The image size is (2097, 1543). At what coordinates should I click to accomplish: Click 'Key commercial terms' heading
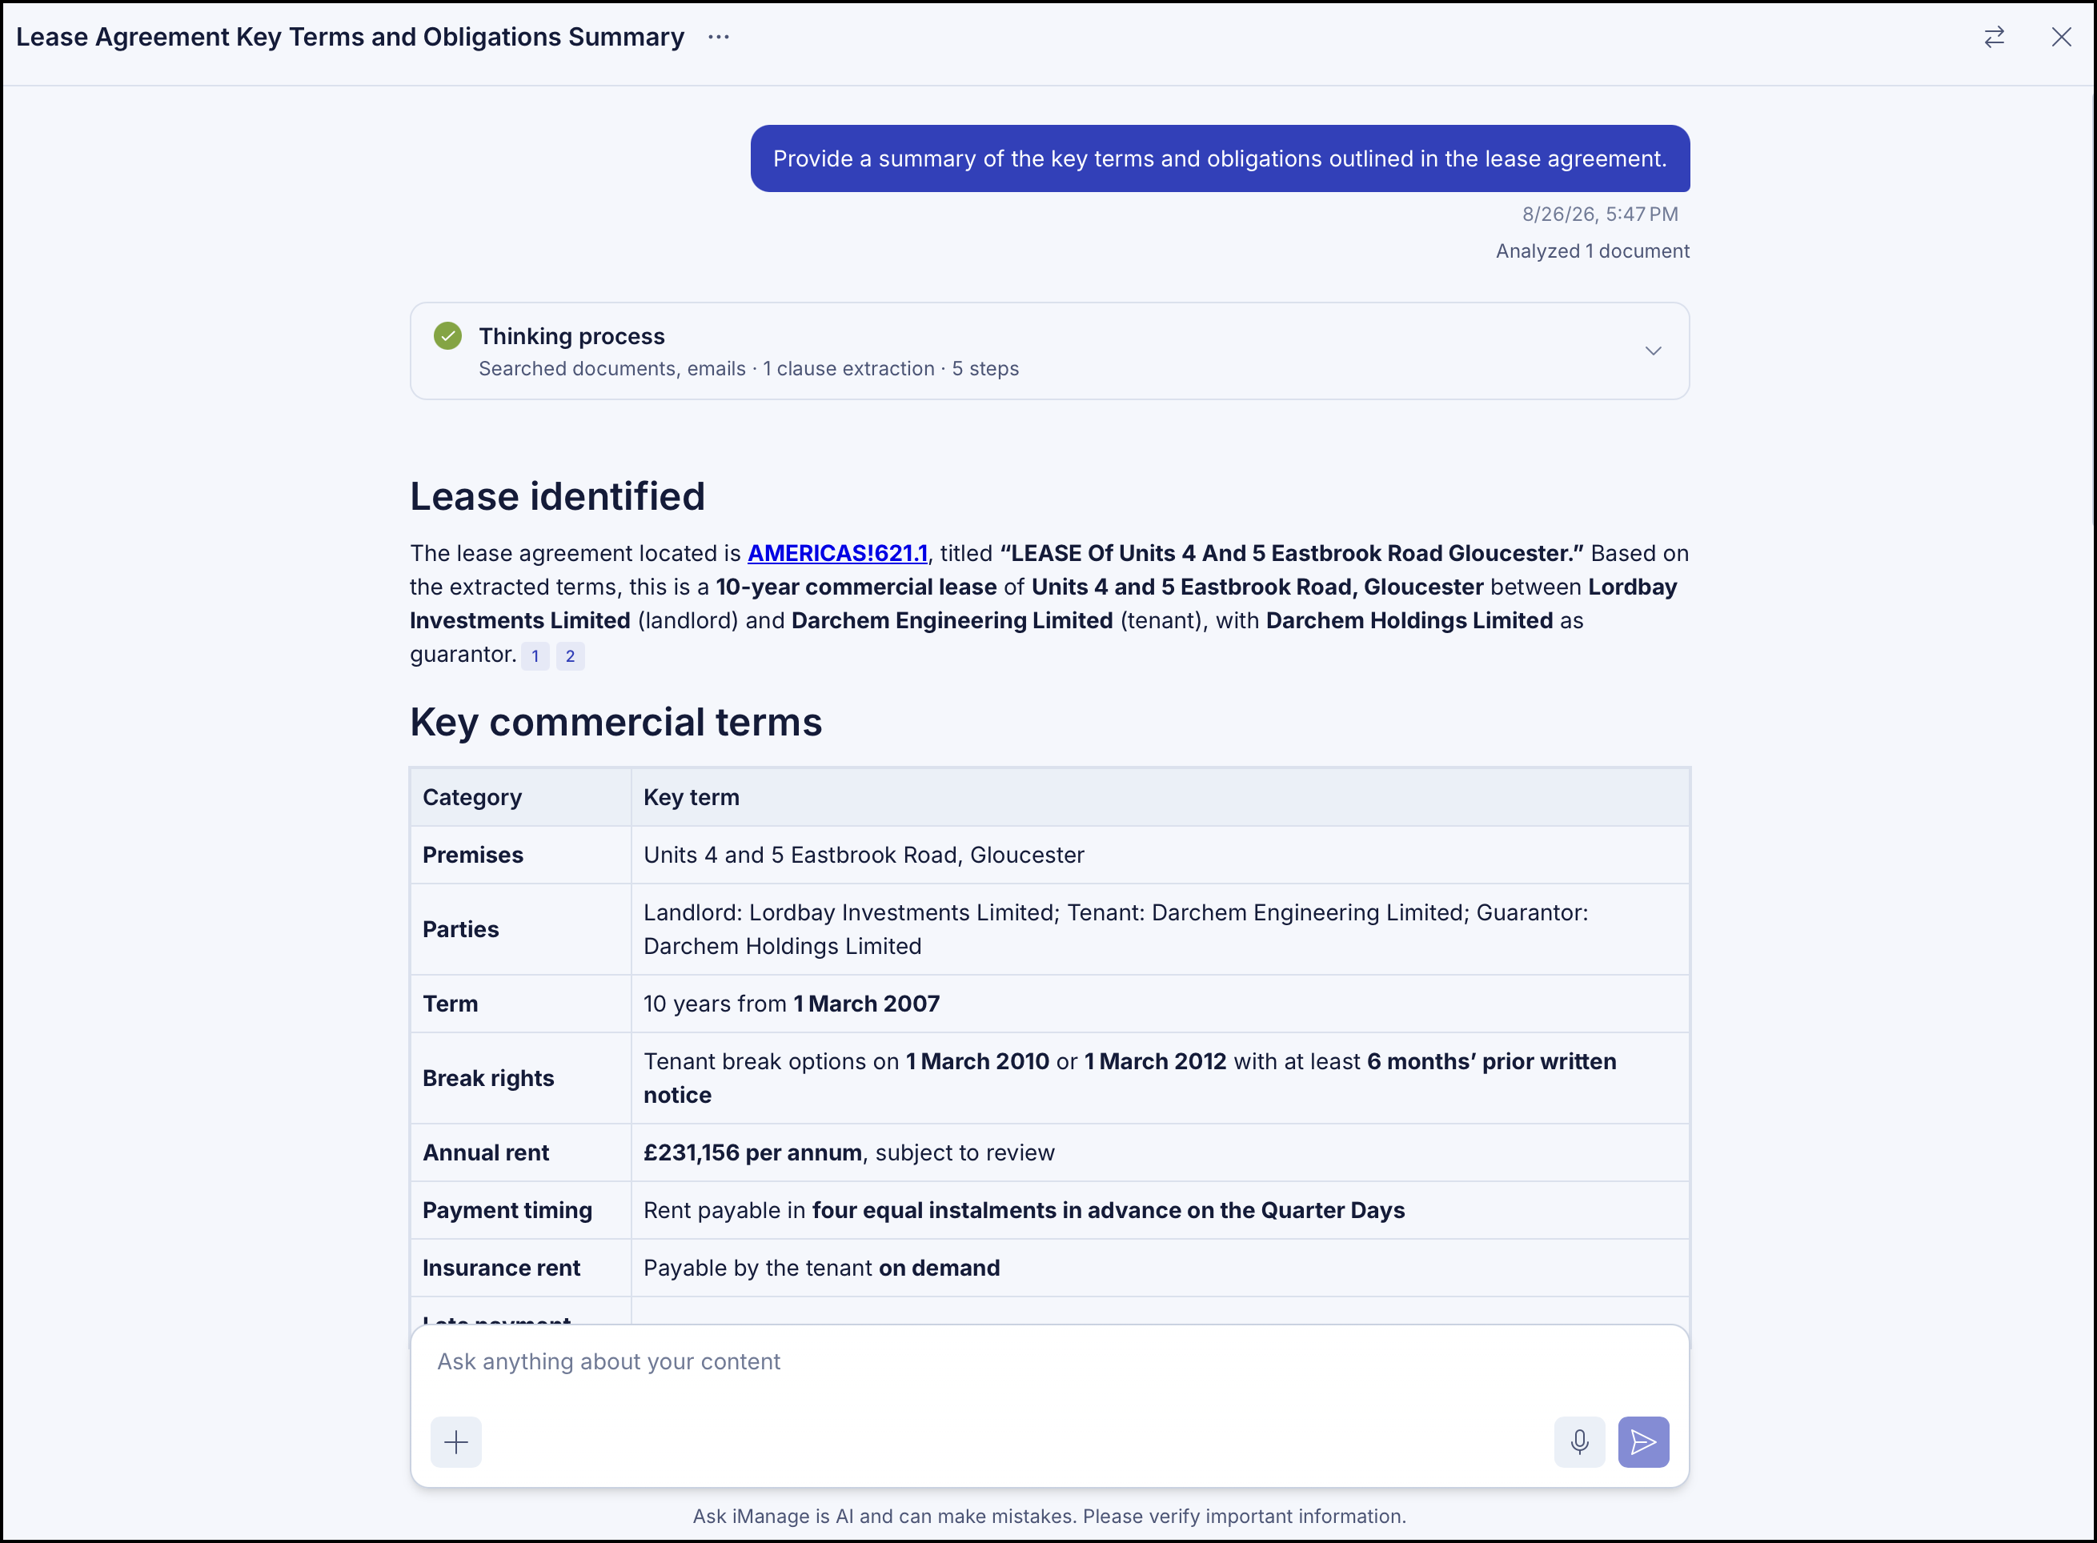click(x=616, y=722)
